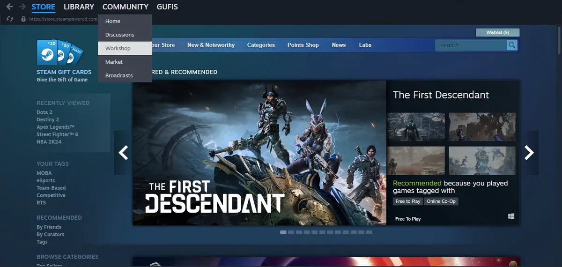Click The First Descendant main banner image
Image resolution: width=562 pixels, height=267 pixels.
pyautogui.click(x=259, y=153)
